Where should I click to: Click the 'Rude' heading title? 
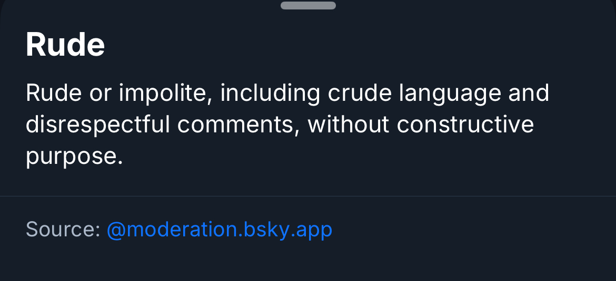[x=65, y=45]
